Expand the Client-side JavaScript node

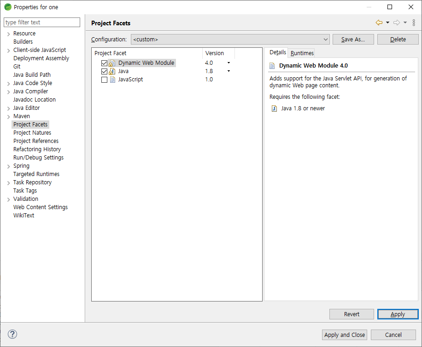[8, 51]
